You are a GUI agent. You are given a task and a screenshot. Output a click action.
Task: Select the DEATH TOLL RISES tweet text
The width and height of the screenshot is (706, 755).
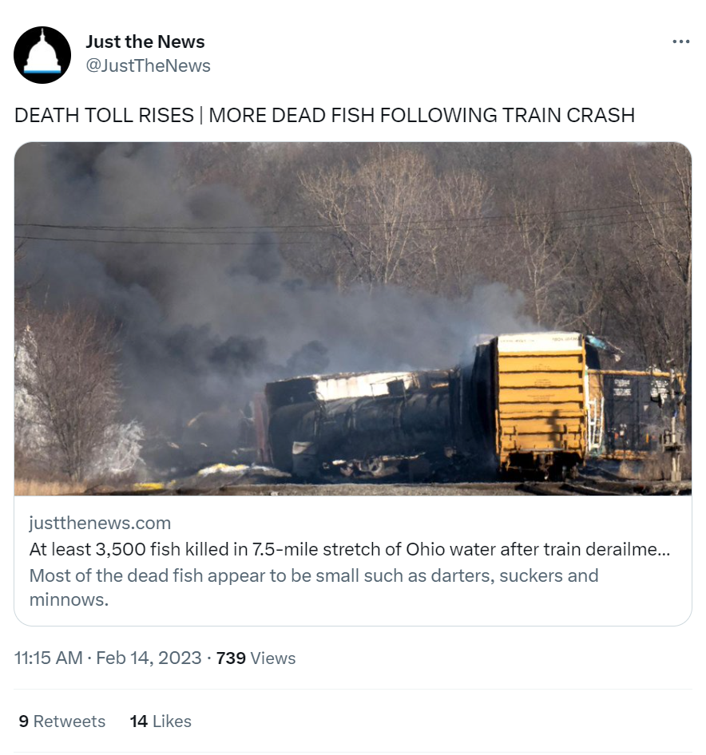point(324,116)
